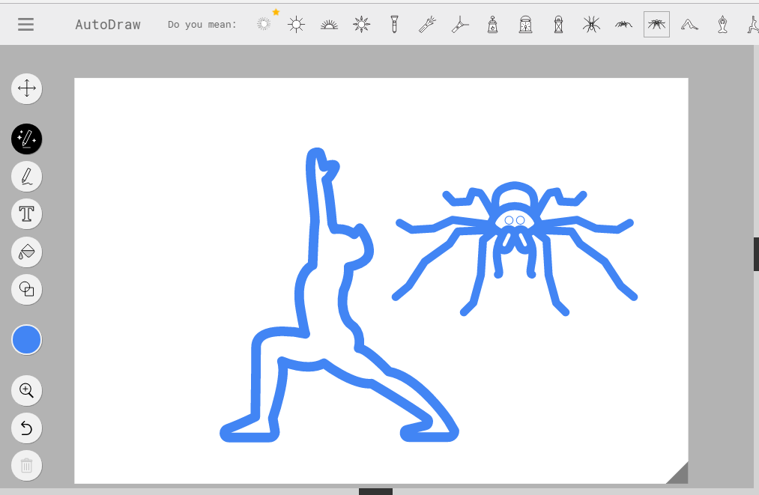Open the blue color swatch picker
The width and height of the screenshot is (759, 495).
(26, 339)
